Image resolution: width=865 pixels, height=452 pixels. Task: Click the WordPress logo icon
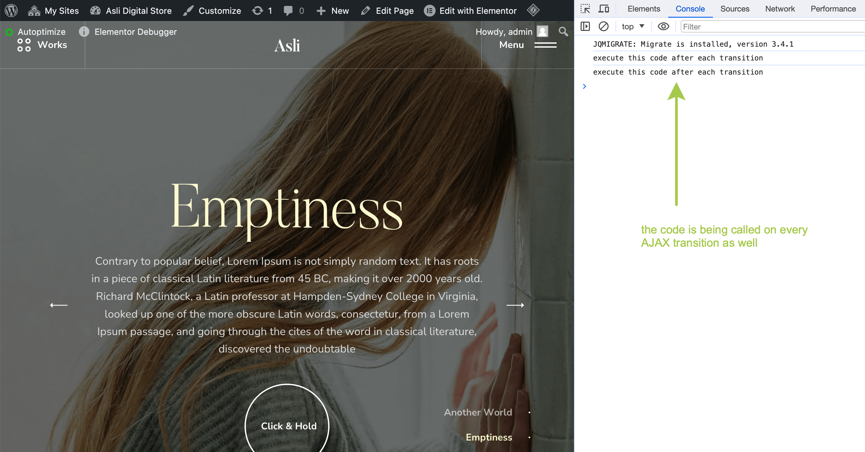pos(11,11)
